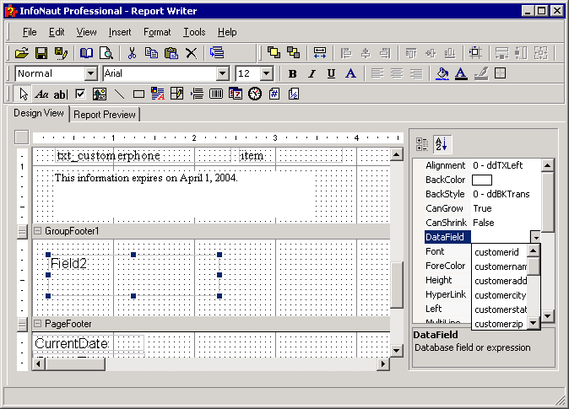Switch to the Report Preview tab
This screenshot has height=409, width=569.
(x=105, y=115)
